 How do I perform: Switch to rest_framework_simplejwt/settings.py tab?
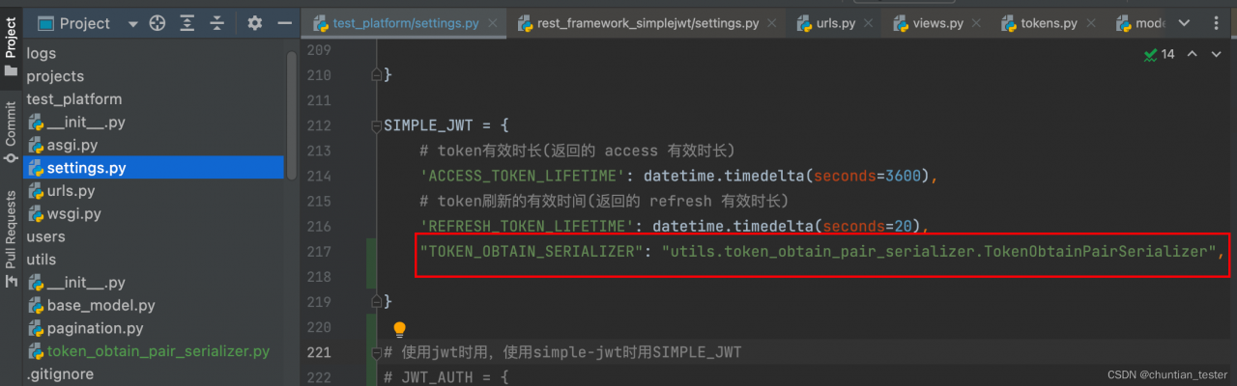[639, 23]
